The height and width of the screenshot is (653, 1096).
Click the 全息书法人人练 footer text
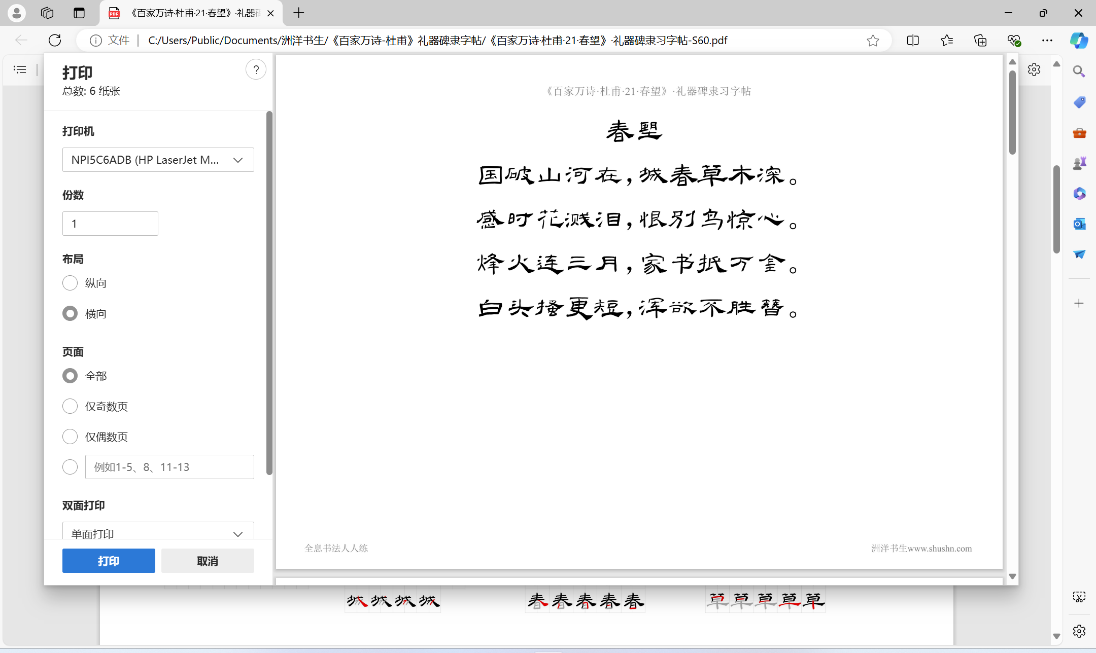(x=336, y=548)
